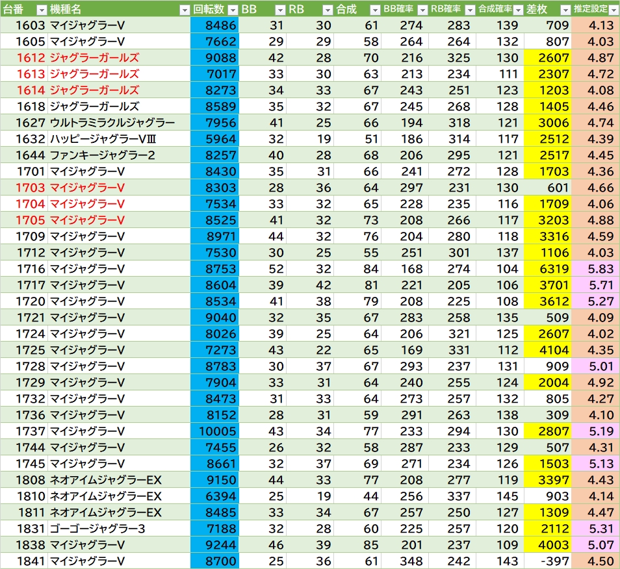The height and width of the screenshot is (569, 620).
Task: Select 推定設定 cell 5.01 in row 1728
Action: click(x=595, y=366)
